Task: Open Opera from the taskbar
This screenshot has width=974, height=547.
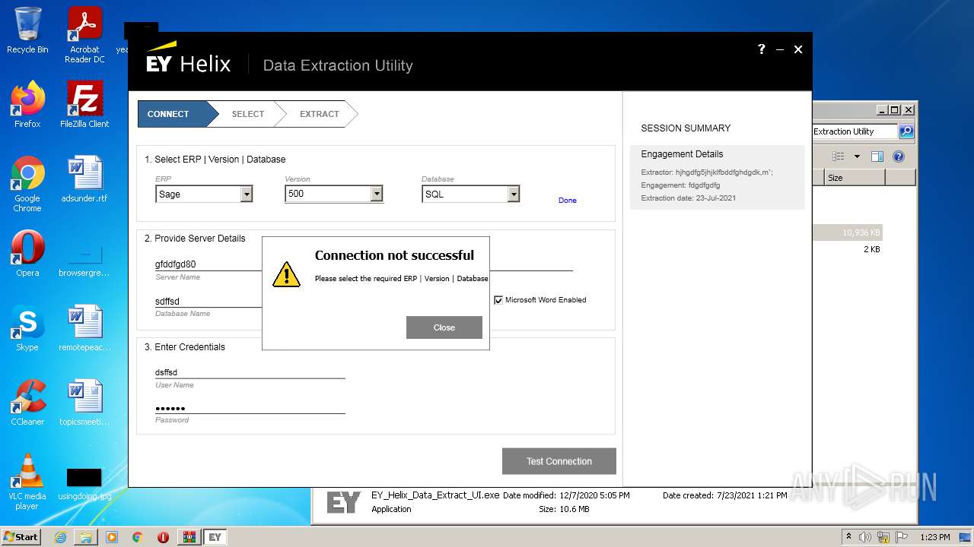Action: coord(163,537)
